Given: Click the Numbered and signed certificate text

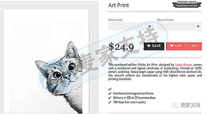Looking at the screenshot, I should (133, 94).
